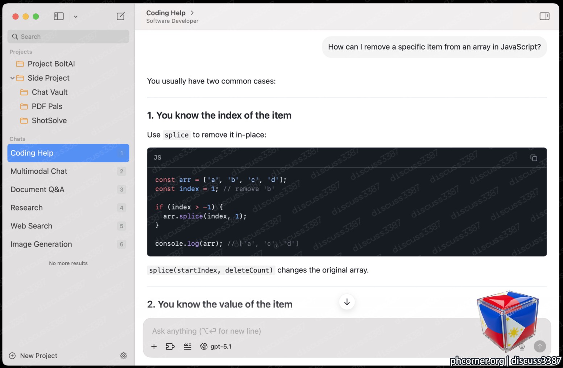Open the prompt library icon
Viewport: 563px width, 368px height.
[170, 347]
